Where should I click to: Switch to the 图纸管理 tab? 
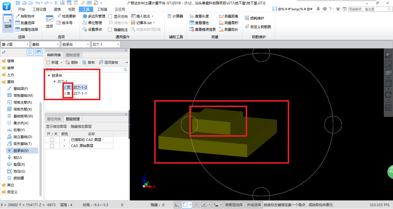point(73,55)
